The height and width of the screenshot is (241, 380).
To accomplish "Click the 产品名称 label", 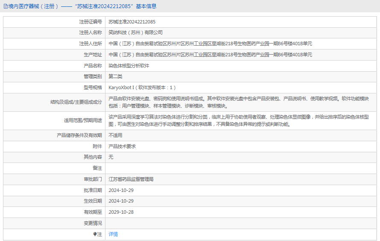I will pyautogui.click(x=93, y=66).
